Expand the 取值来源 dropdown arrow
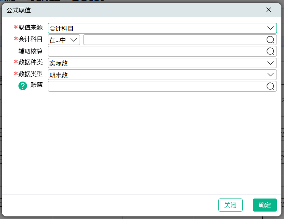The height and width of the screenshot is (219, 284). coord(271,28)
